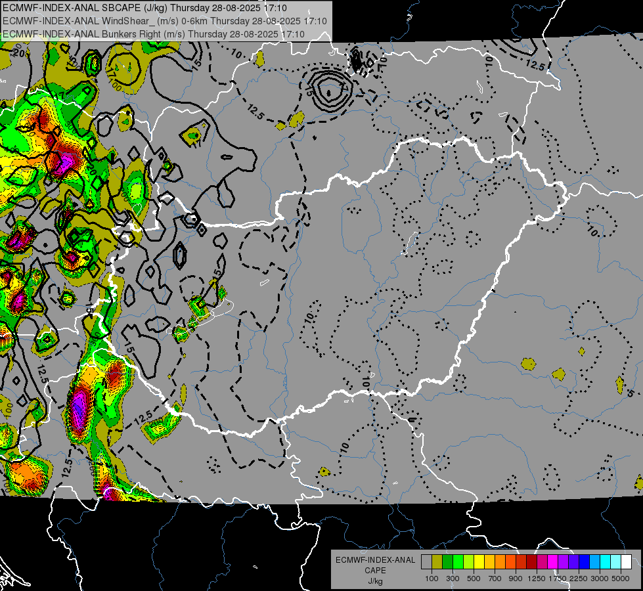This screenshot has width=643, height=591.
Task: Click the '2250' legend scale value
Action: point(579,579)
